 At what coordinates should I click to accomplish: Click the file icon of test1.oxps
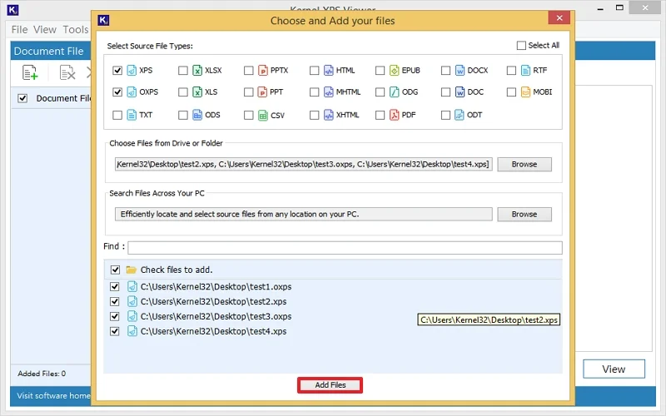[x=132, y=286]
